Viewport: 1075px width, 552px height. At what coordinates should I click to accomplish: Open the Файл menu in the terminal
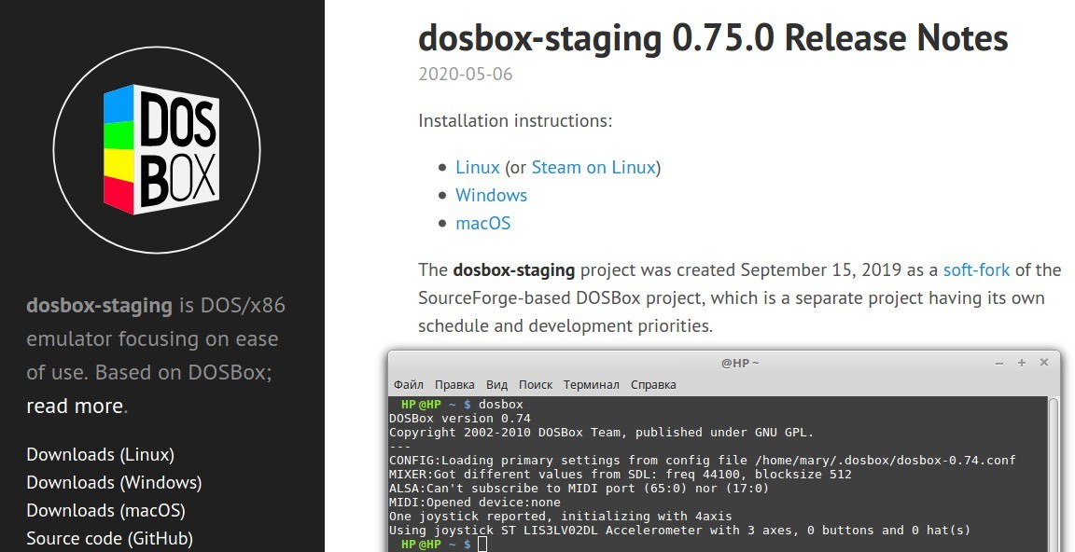click(x=409, y=385)
